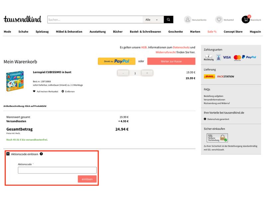The width and height of the screenshot is (266, 199).
Task: Click the Rechnung payment icon
Action: click(209, 57)
